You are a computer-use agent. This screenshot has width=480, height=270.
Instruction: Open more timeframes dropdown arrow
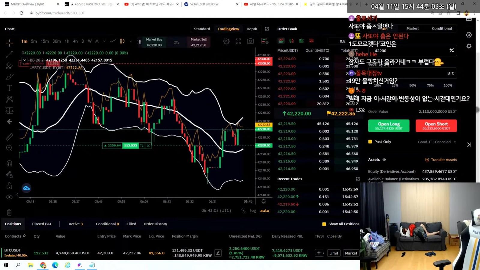(x=104, y=41)
